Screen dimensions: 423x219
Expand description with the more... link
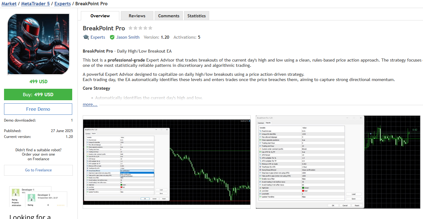(90, 105)
